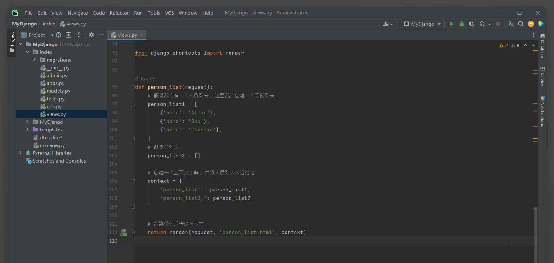Open the profiler options dropdown arrow
This screenshot has width=554, height=263.
(x=490, y=24)
